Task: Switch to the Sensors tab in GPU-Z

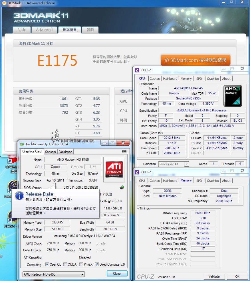Action: (x=51, y=152)
